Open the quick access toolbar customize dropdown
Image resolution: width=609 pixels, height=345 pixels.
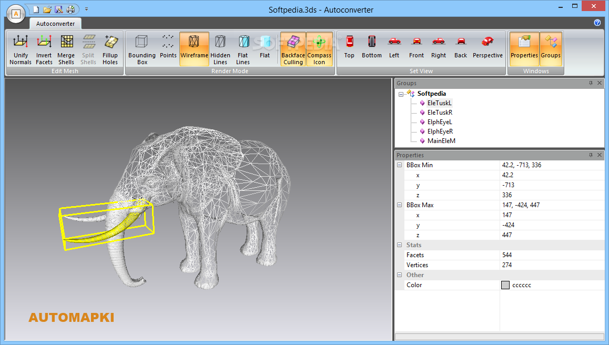(87, 9)
